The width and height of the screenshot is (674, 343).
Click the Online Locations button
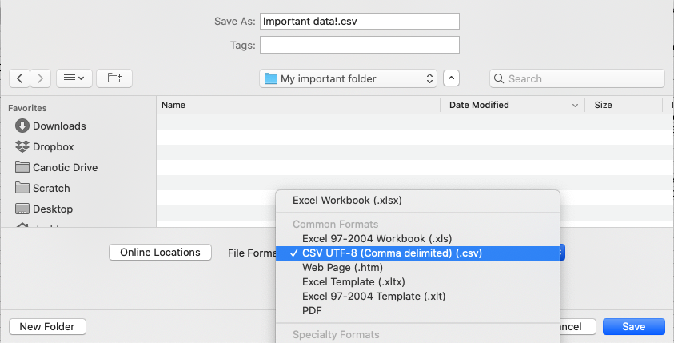tap(160, 253)
